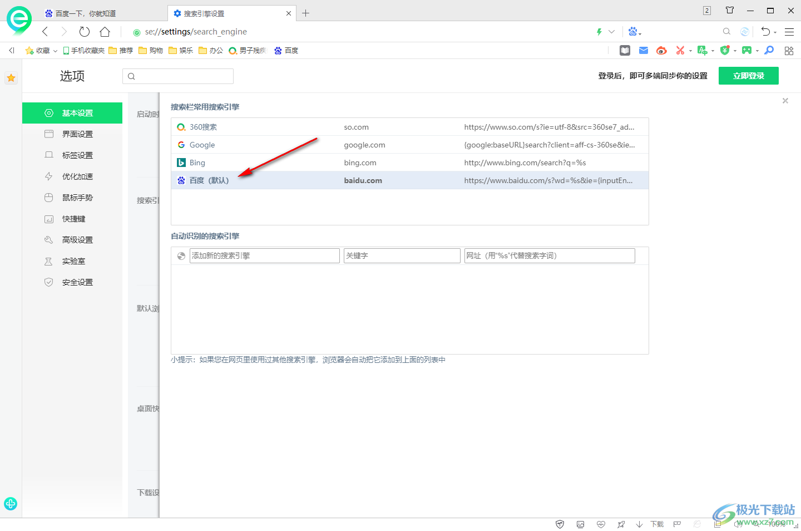The width and height of the screenshot is (801, 531).
Task: Click the 网址 URL input field
Action: point(550,255)
